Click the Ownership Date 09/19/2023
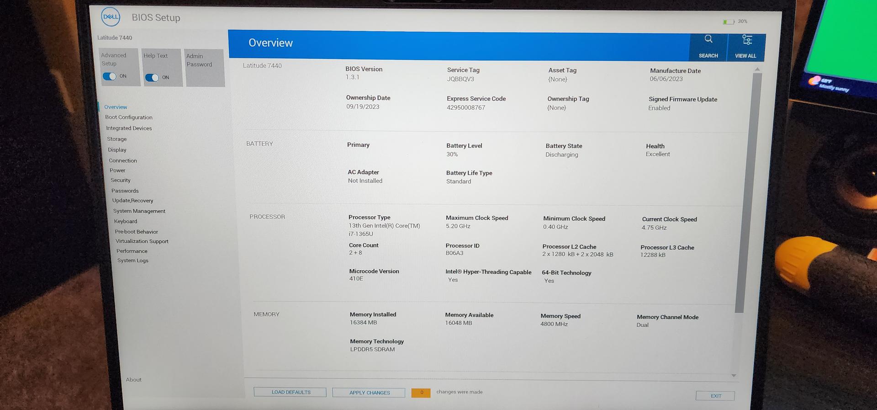The image size is (877, 410). [363, 106]
